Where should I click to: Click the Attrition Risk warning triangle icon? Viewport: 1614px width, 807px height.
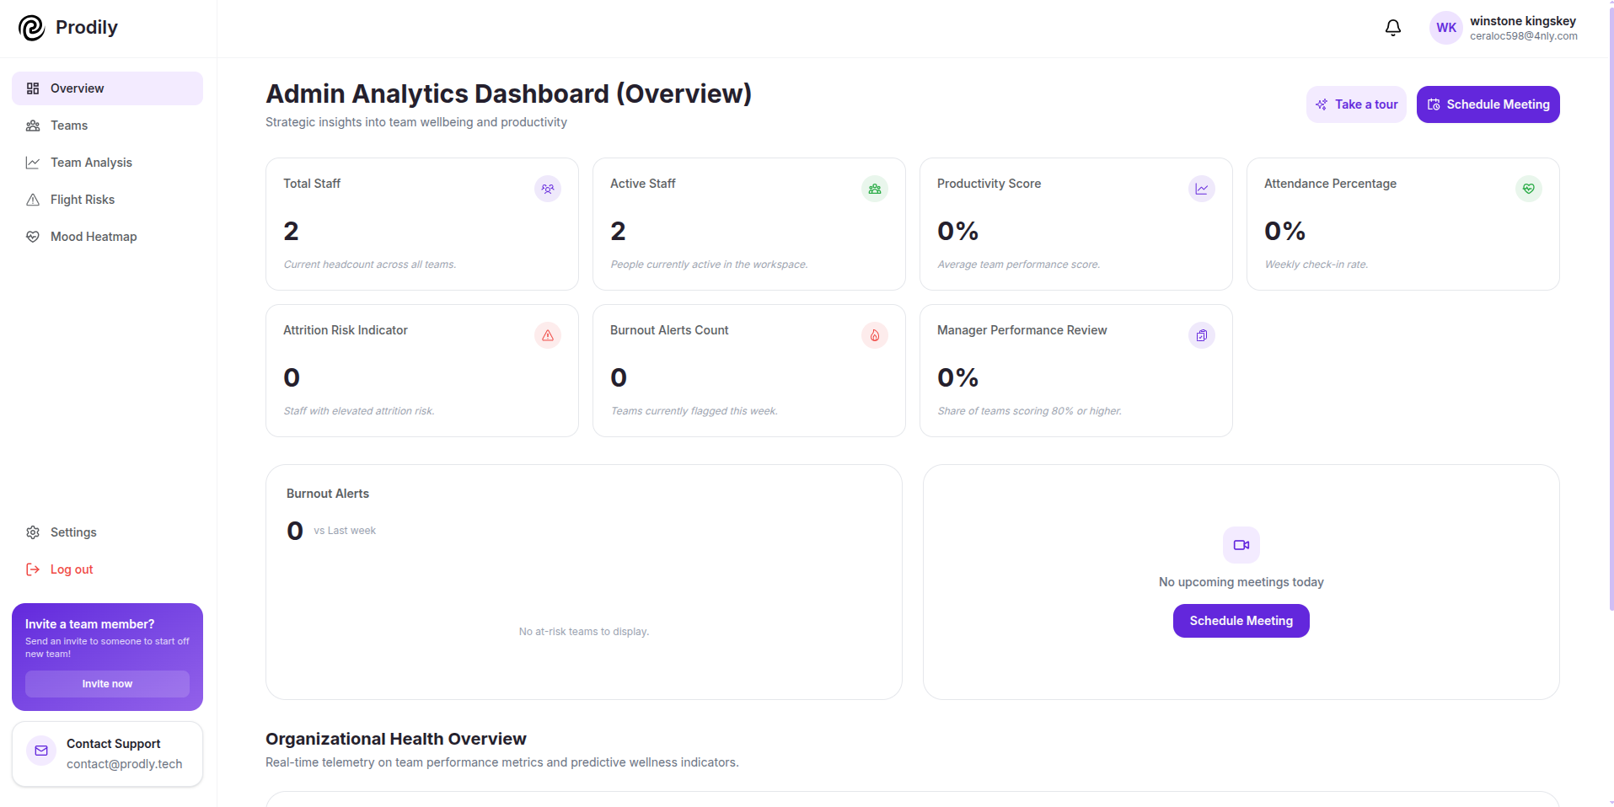548,335
